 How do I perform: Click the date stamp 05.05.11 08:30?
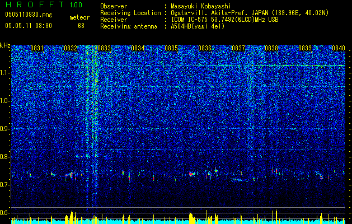pos(29,26)
